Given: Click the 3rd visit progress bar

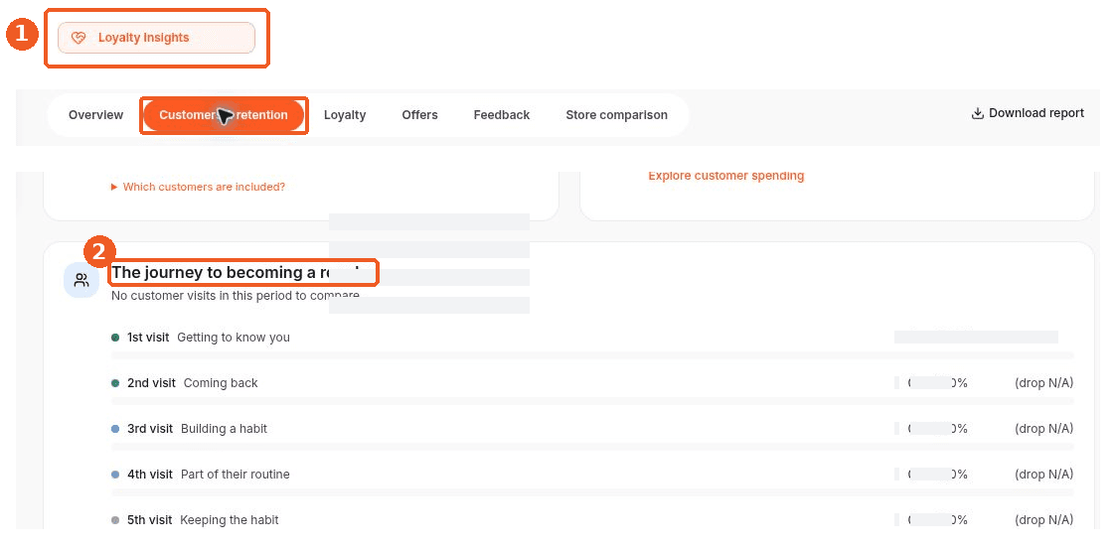Looking at the screenshot, I should click(x=592, y=447).
